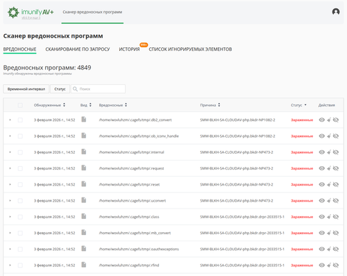
Task: Click the Поиск search field
Action: [98, 89]
